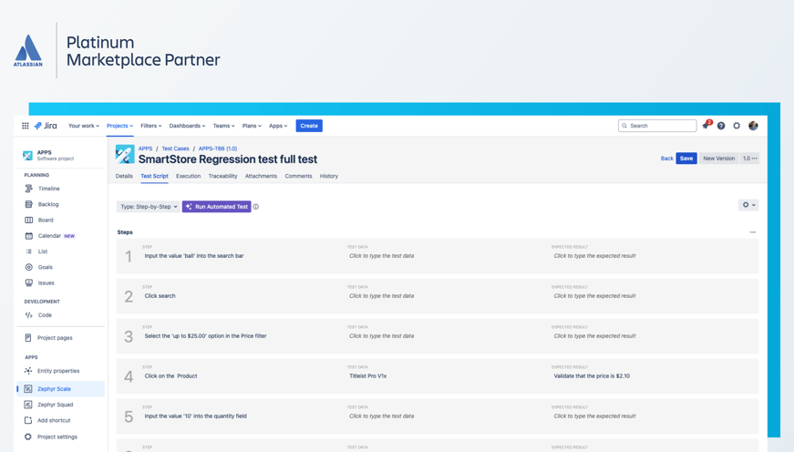Screen dimensions: 794x452
Task: Open the notifications bell icon
Action: pos(706,126)
